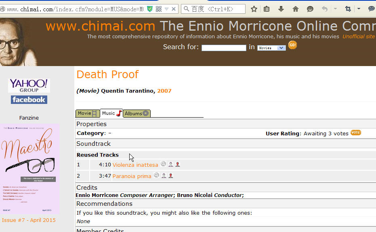Open the Movies search category dropdown
The width and height of the screenshot is (376, 232).
tap(271, 48)
